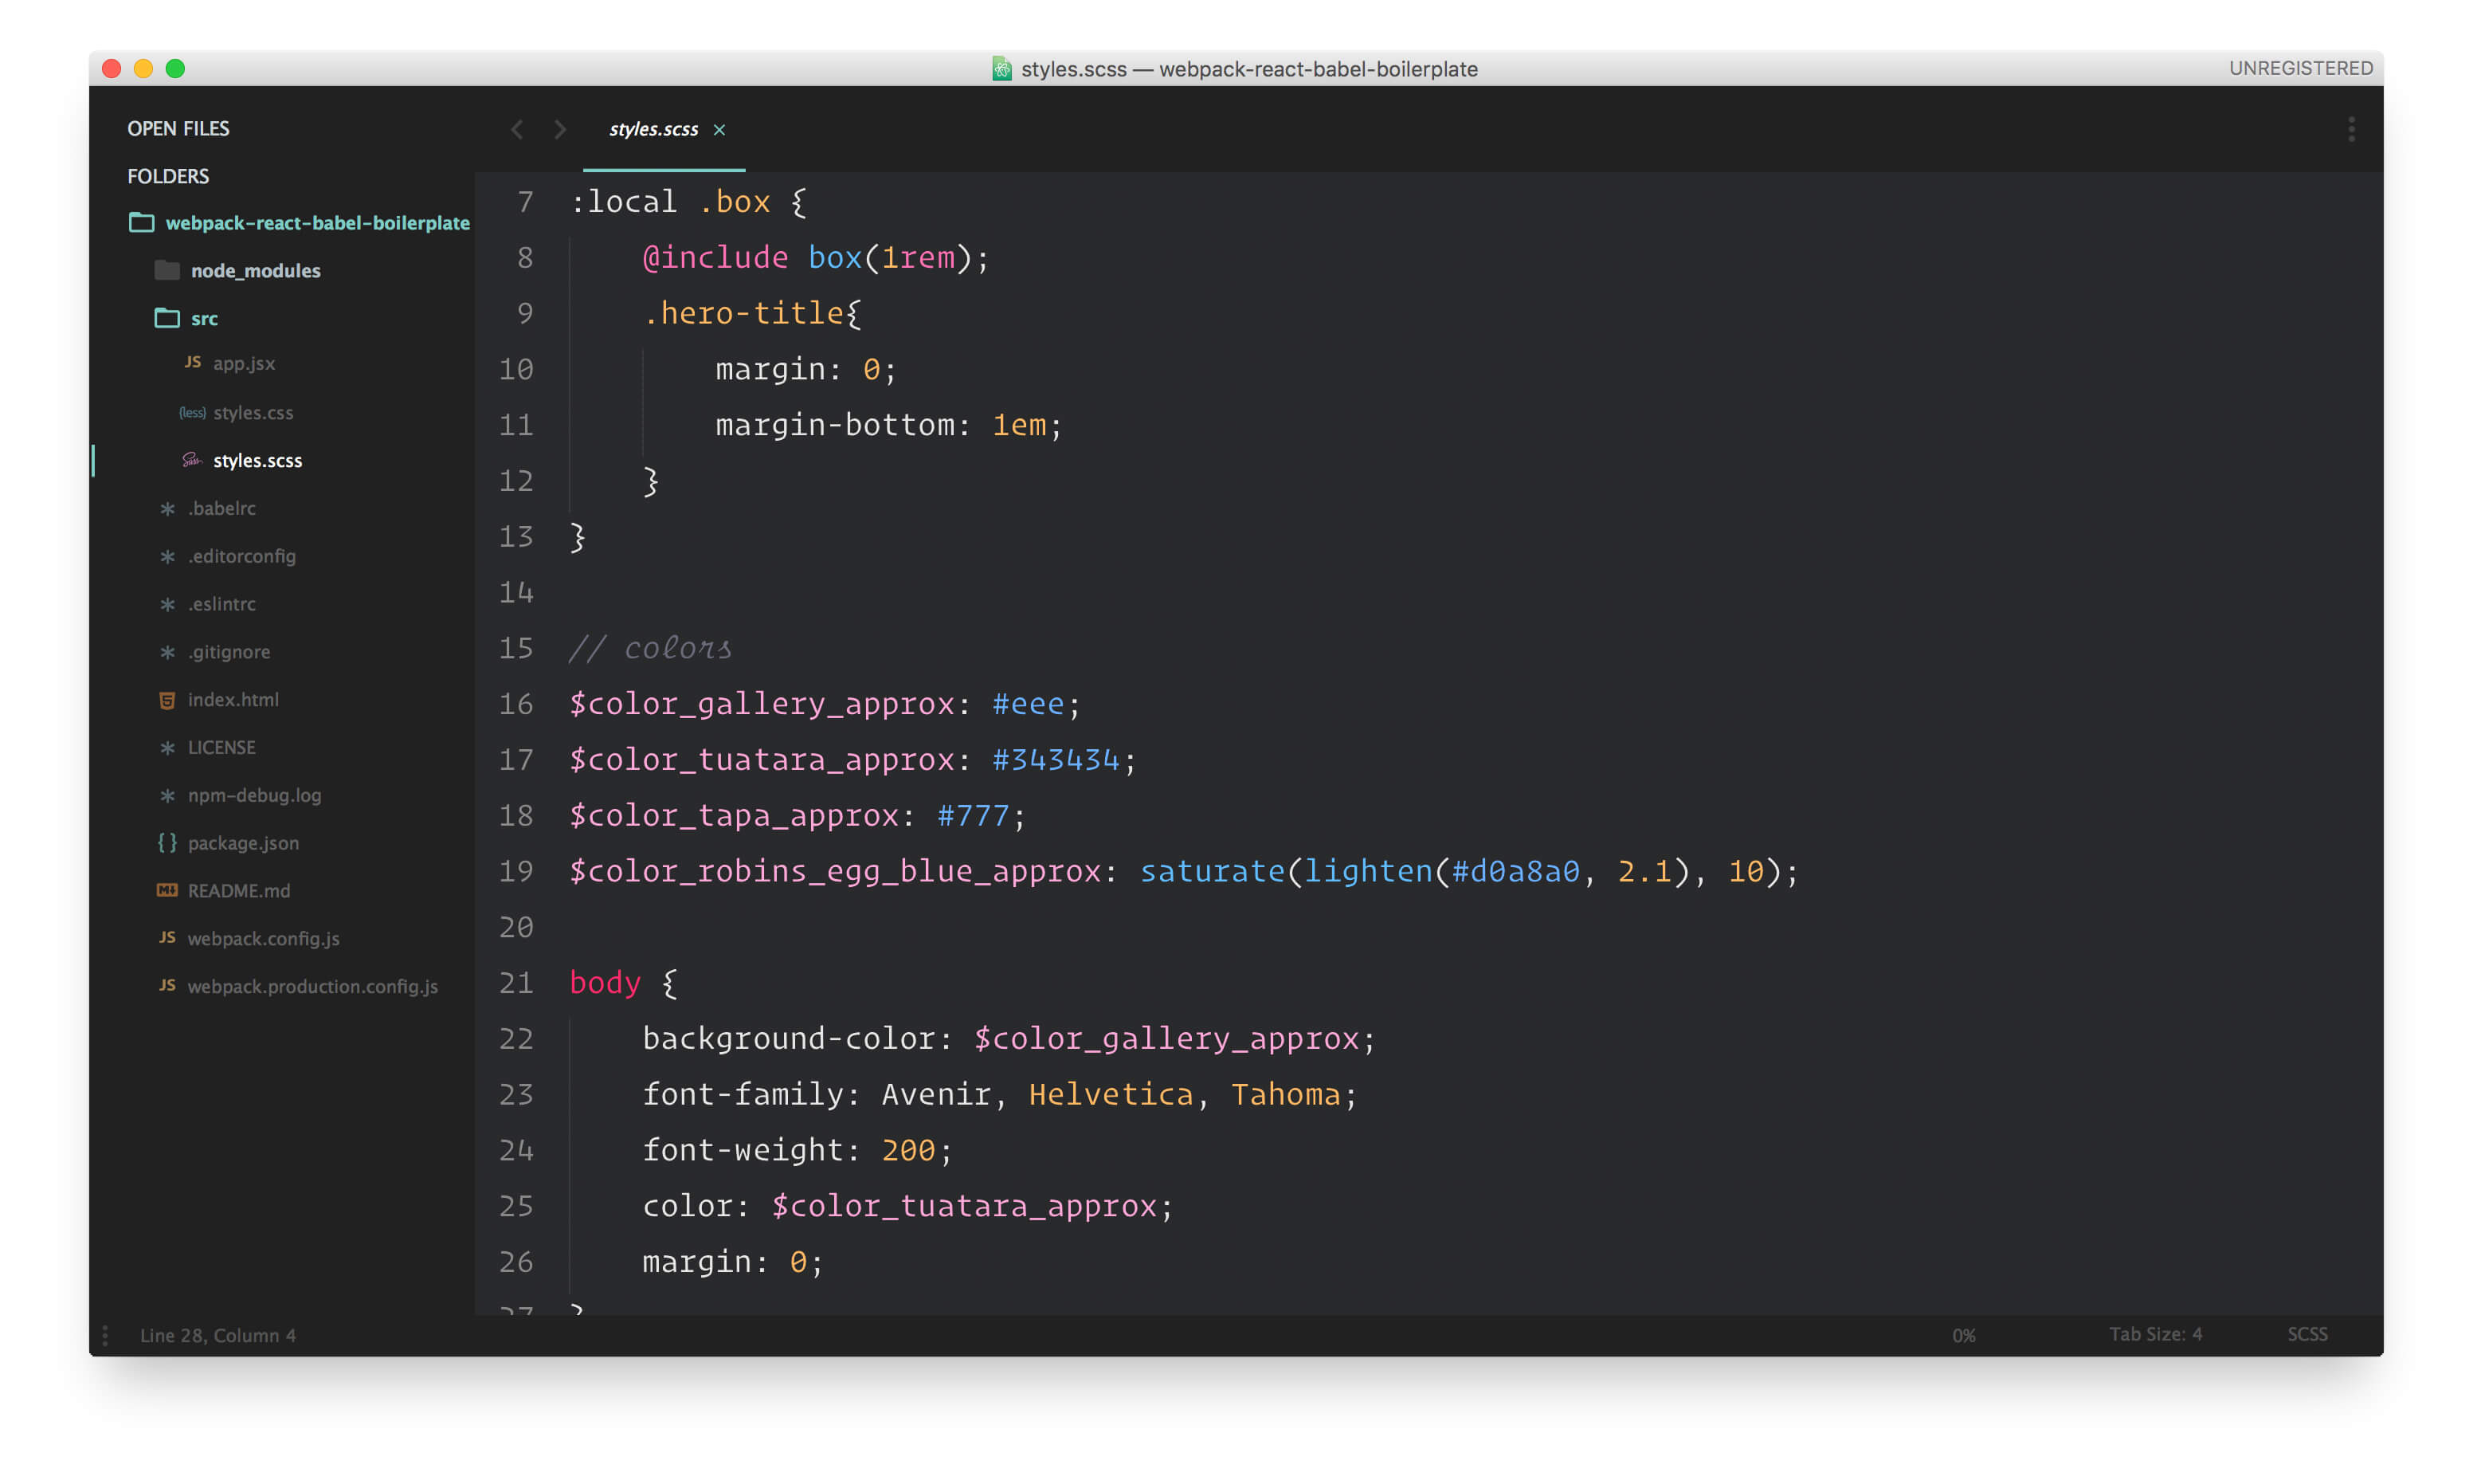
Task: Open the Tab Size: 4 selector
Action: coord(2155,1334)
